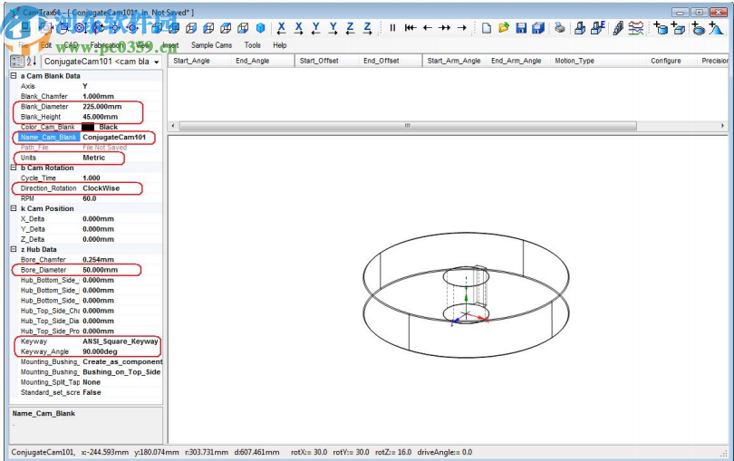This screenshot has width=734, height=461.
Task: Open the Tools menu
Action: coord(252,44)
